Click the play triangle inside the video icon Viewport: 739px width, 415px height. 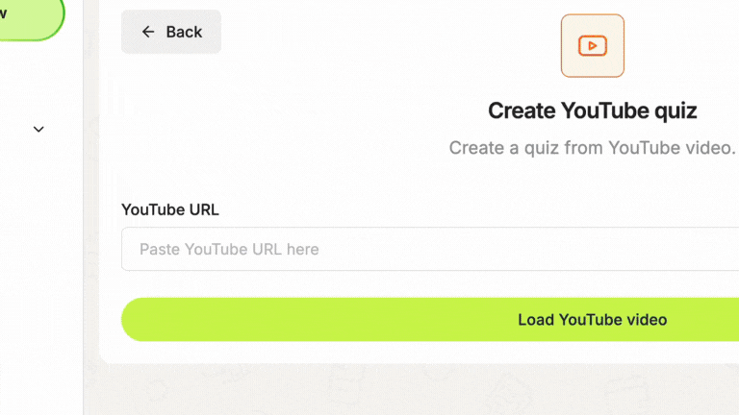593,46
